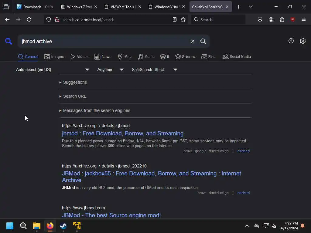Select the It search category
This screenshot has height=233, width=311.
165,57
